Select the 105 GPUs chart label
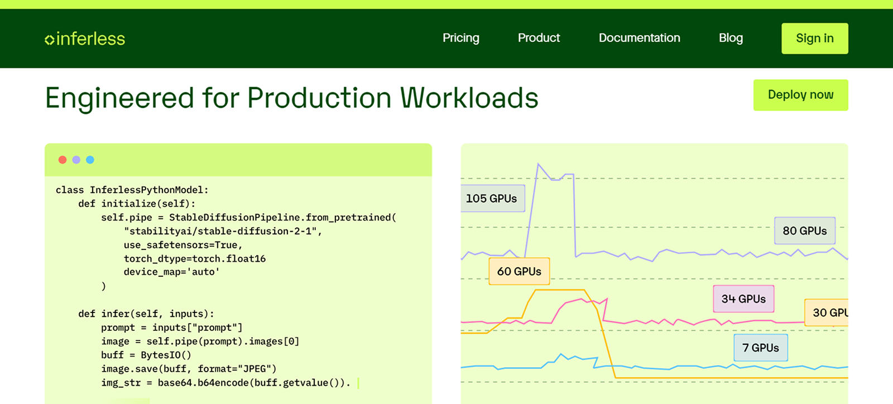This screenshot has width=893, height=404. click(492, 198)
